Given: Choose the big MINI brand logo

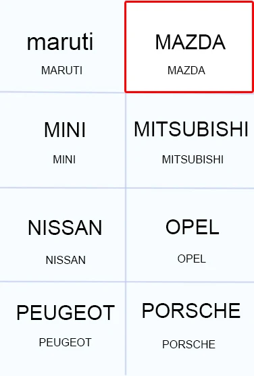Looking at the screenshot, I should pyautogui.click(x=65, y=130).
